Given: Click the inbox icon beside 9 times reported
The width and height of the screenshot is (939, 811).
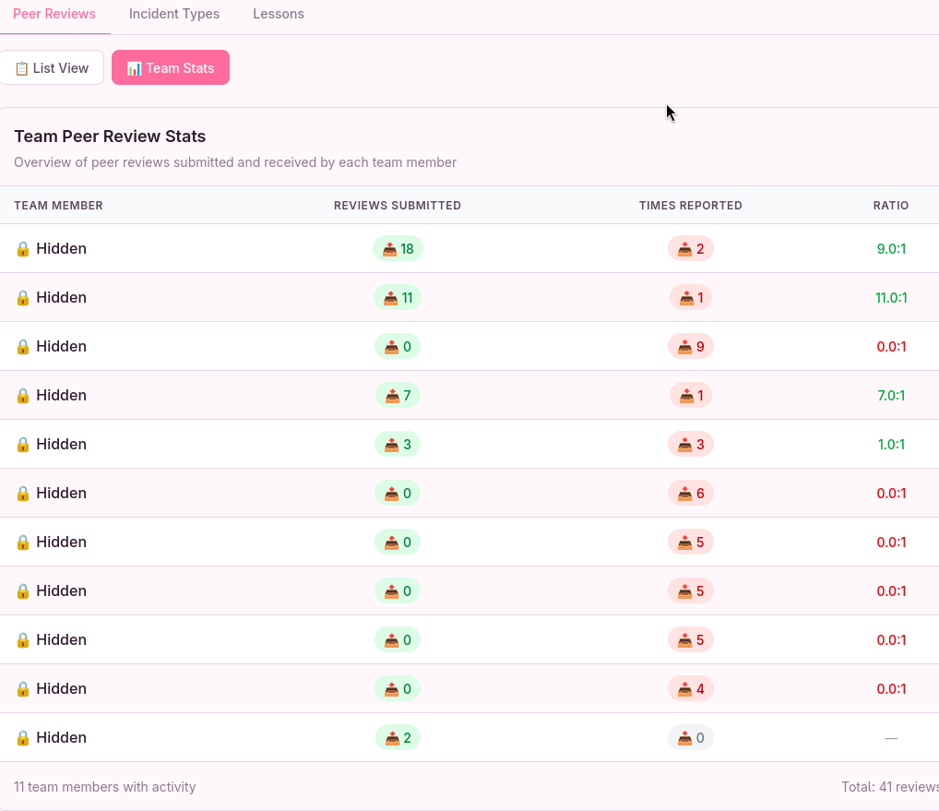Looking at the screenshot, I should [684, 346].
